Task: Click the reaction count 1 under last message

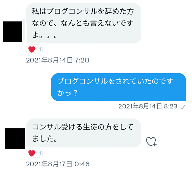Action: pos(40,153)
